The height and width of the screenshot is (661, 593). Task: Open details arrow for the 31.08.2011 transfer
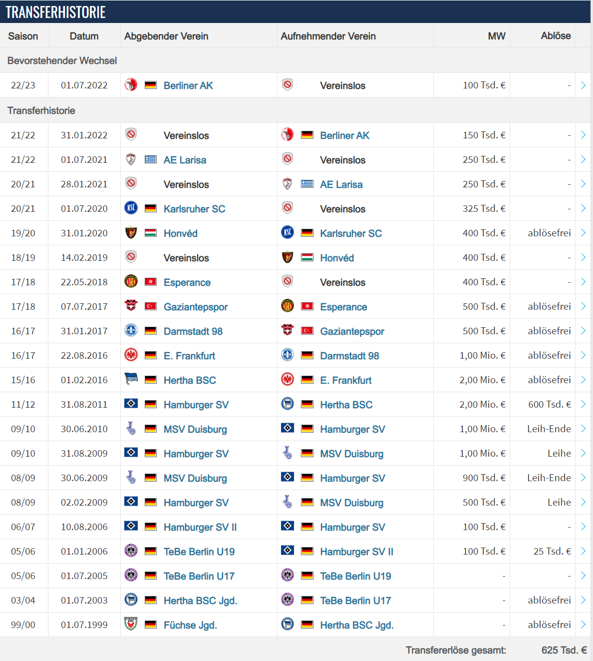tap(583, 404)
